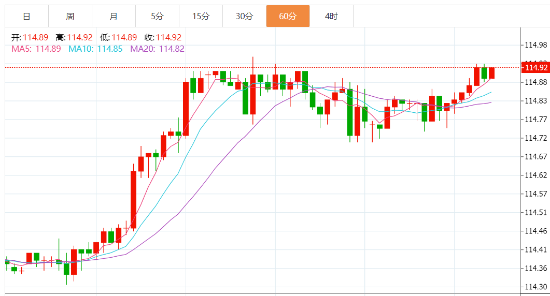Image resolution: width=550 pixels, height=296 pixels.
Task: Click the 114.36 price axis label
Action: (x=535, y=269)
